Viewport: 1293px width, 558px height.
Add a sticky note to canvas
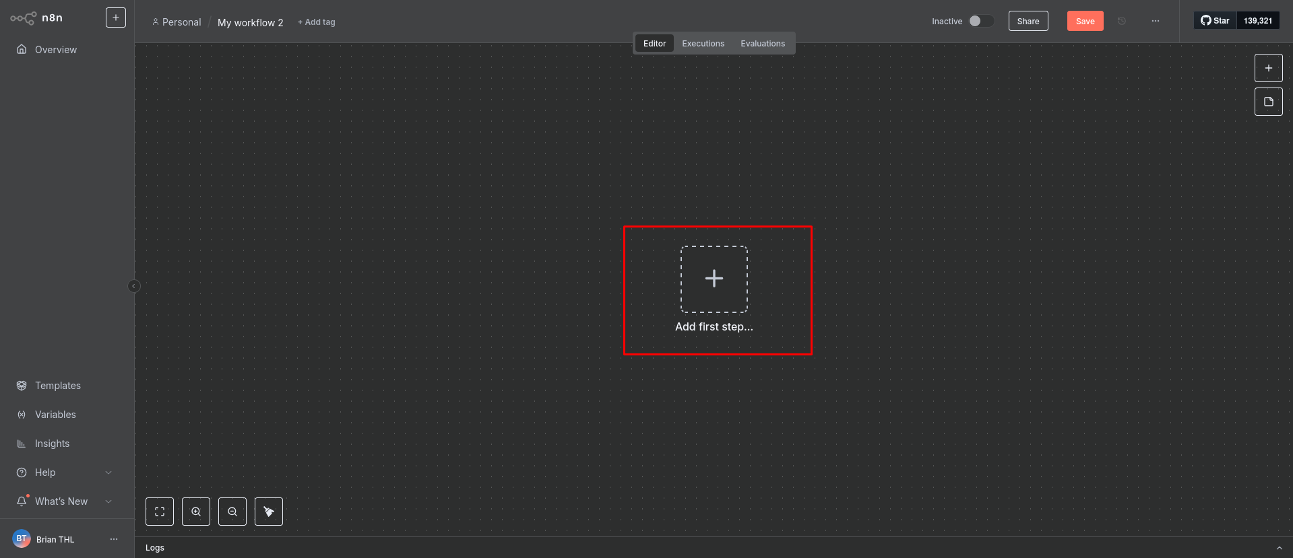click(1268, 102)
